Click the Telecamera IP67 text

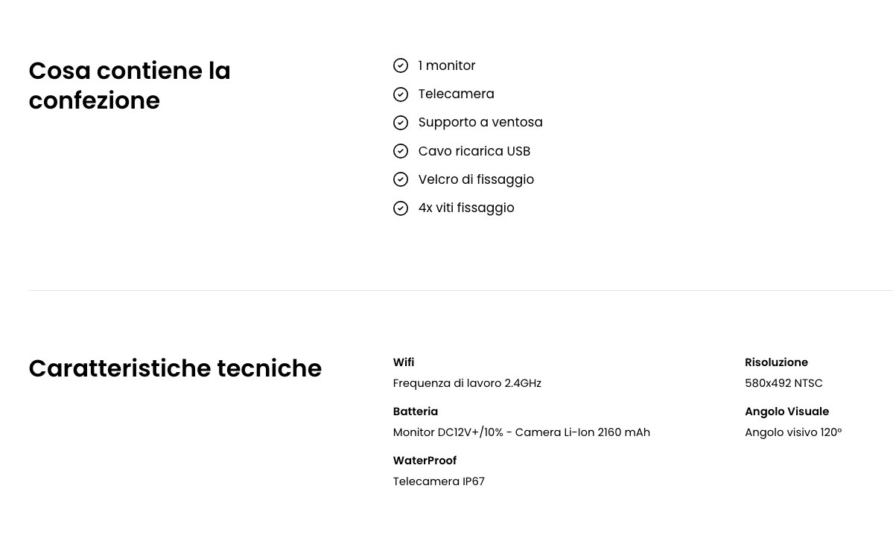[x=439, y=481]
